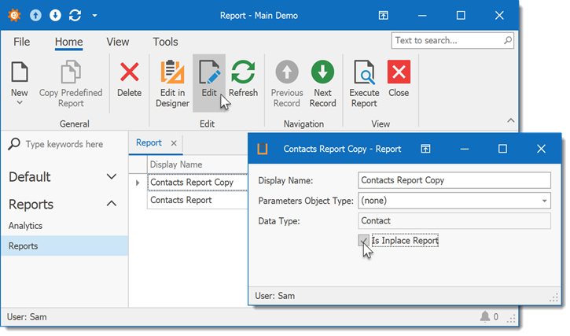570x336 pixels.
Task: Go to Previous Record
Action: (287, 83)
